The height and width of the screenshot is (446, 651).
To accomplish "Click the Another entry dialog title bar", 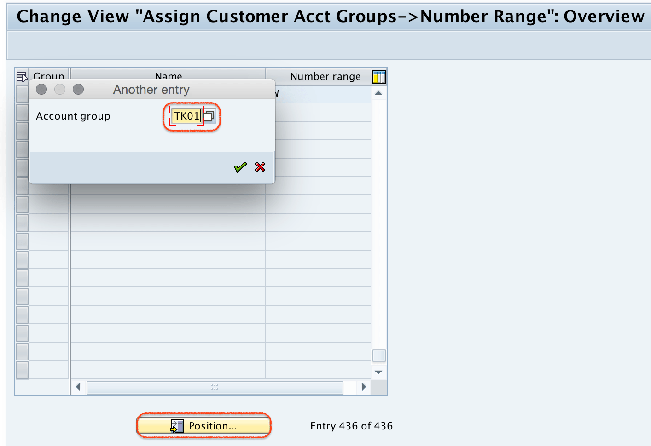I will (x=151, y=89).
